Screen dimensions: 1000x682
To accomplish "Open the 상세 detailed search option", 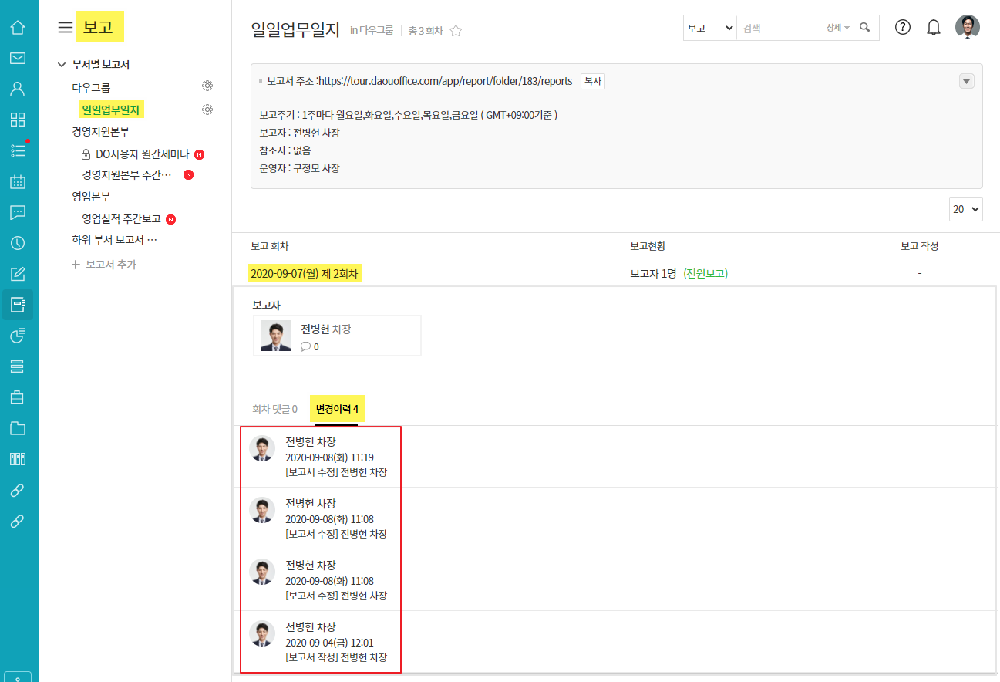I will click(837, 28).
